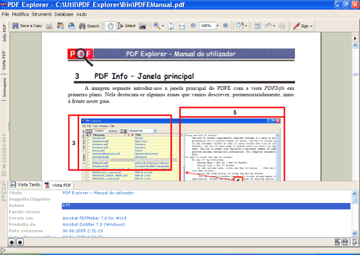Viewport: 360px width, 255px height.
Task: Click the undo arrow toolbar icon
Action: (x=268, y=26)
